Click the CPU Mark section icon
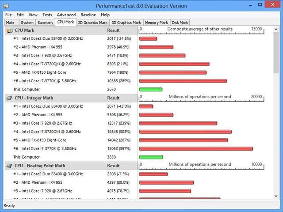The image size is (283, 212). (x=10, y=30)
